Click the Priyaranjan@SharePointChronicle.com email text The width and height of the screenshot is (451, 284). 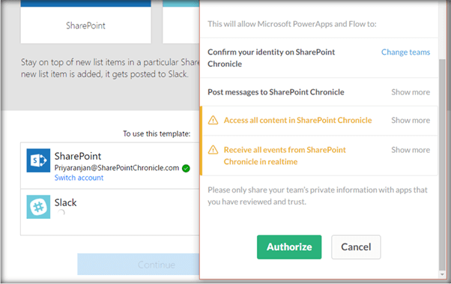coord(117,168)
